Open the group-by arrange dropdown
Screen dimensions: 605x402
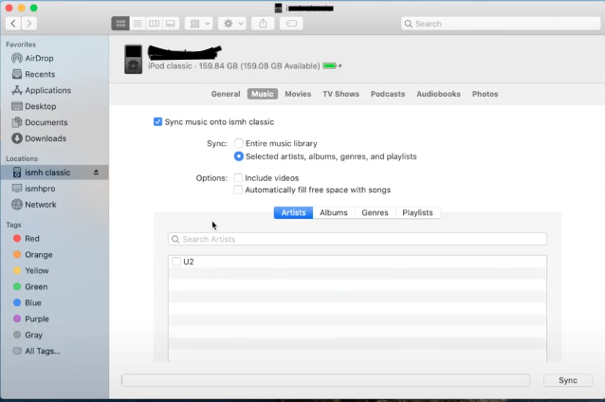[x=198, y=23]
